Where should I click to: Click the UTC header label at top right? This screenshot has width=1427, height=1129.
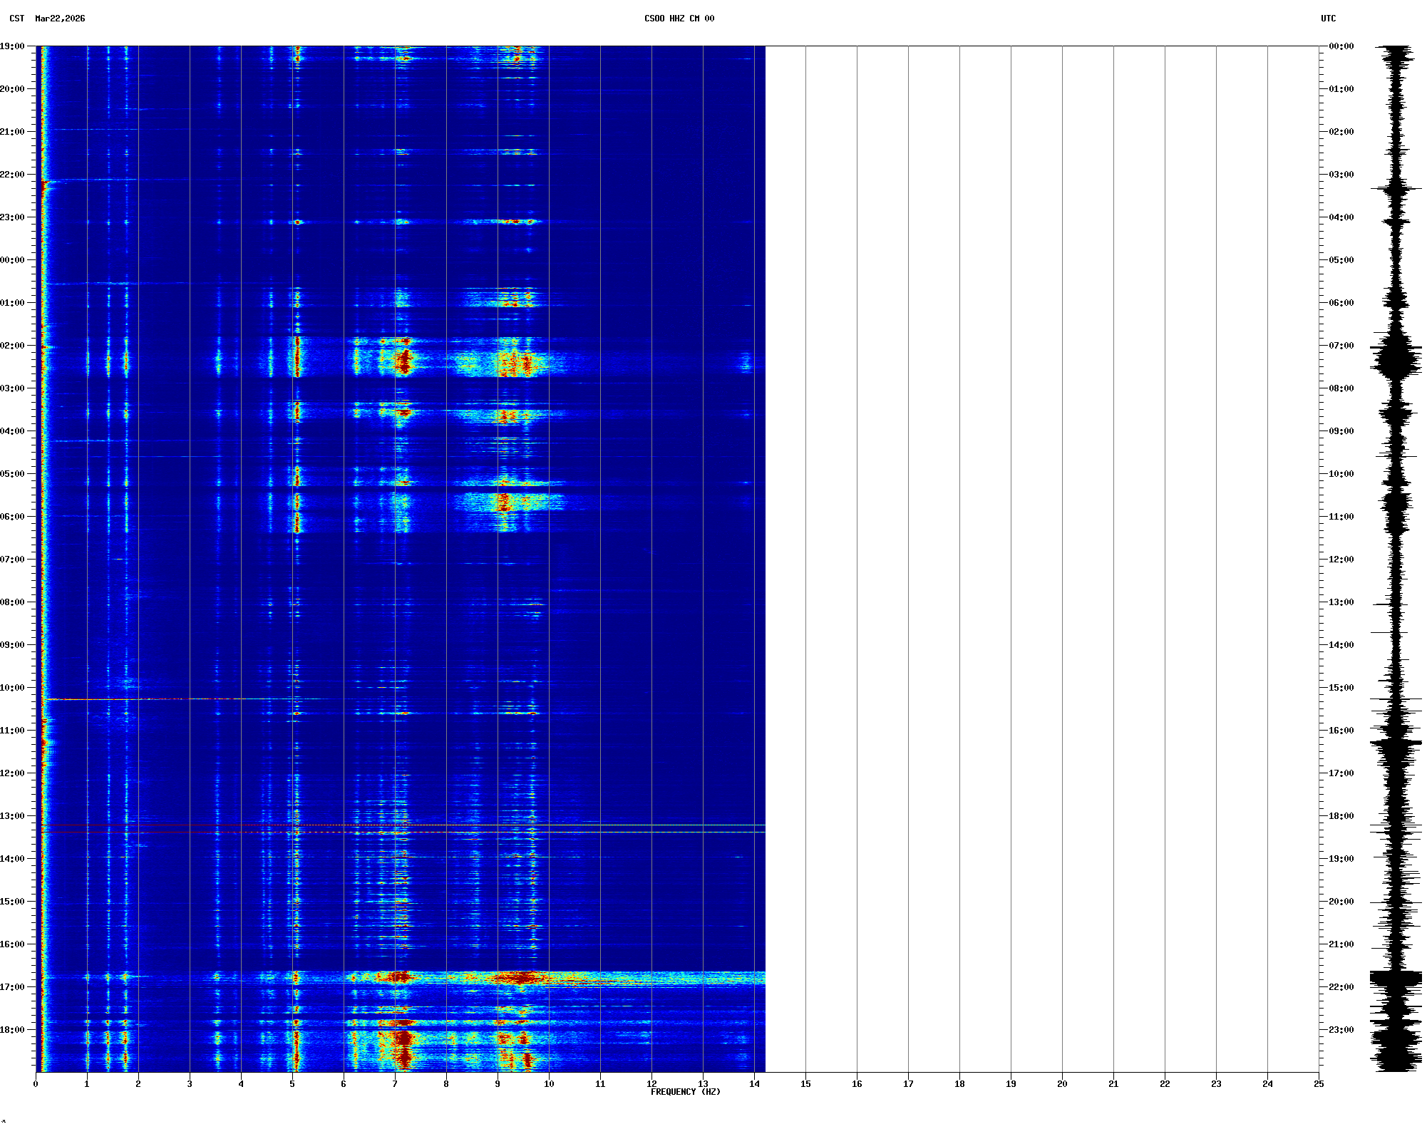point(1328,19)
